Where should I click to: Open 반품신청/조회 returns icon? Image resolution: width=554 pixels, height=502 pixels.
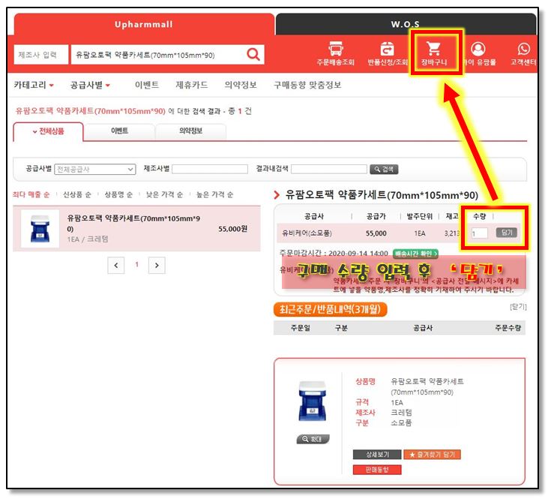pos(388,53)
